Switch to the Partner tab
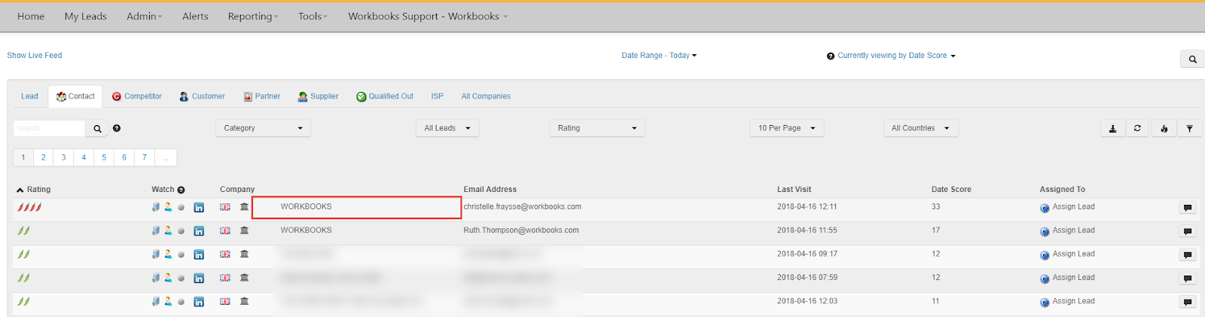This screenshot has width=1205, height=317. point(262,96)
